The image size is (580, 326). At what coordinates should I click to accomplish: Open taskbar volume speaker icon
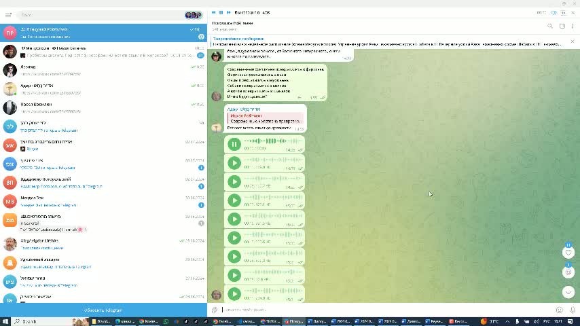point(537,321)
